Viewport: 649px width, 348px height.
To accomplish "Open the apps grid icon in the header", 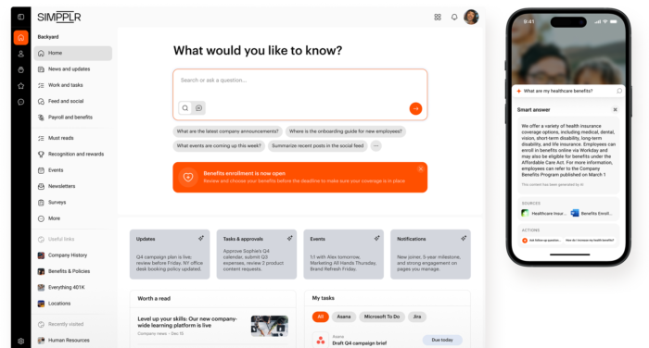I will (x=438, y=17).
